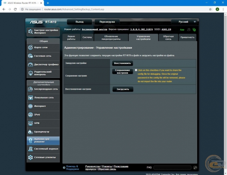Click the Wireless network icon
The image size is (227, 175).
(x=31, y=89)
